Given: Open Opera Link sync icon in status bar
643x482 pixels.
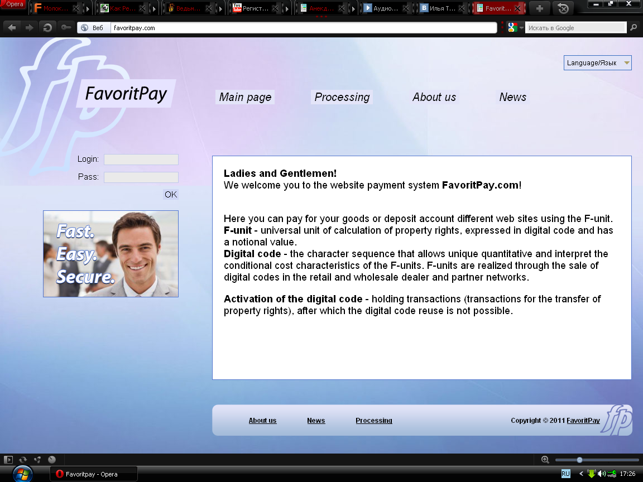Looking at the screenshot, I should coord(23,460).
